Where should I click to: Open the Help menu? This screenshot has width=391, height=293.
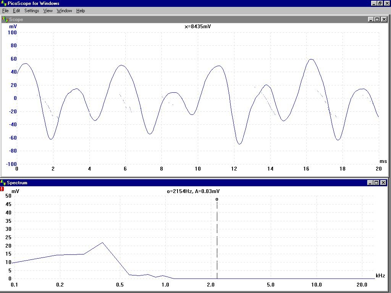[x=81, y=11]
